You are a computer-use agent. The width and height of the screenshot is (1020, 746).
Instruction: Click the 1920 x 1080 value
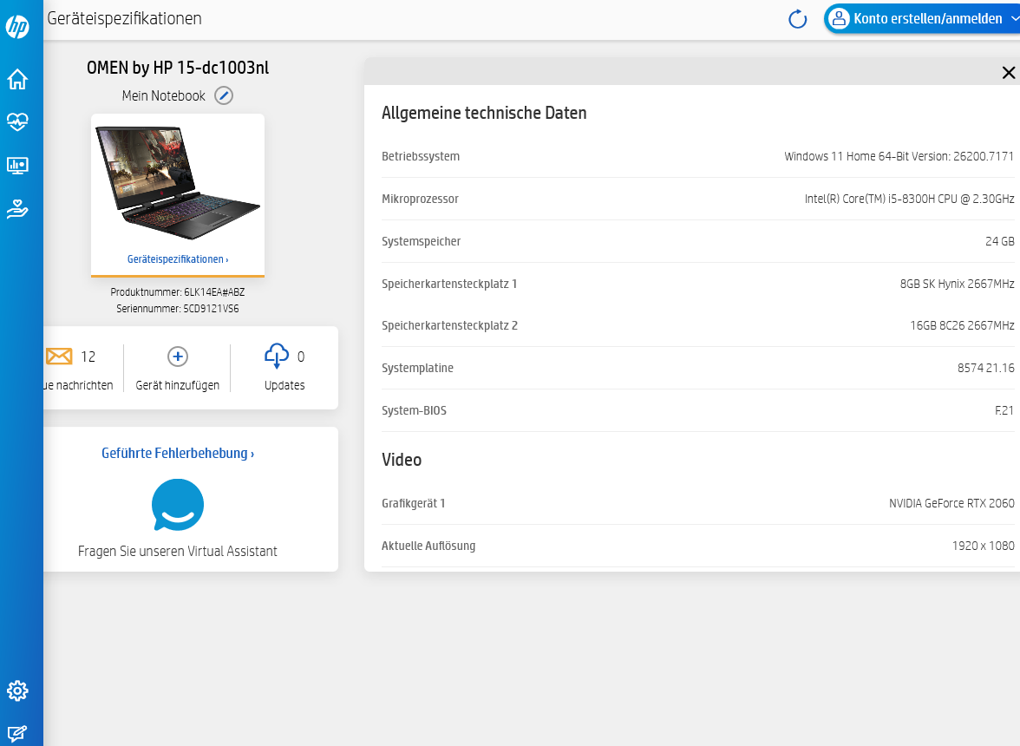pos(983,546)
